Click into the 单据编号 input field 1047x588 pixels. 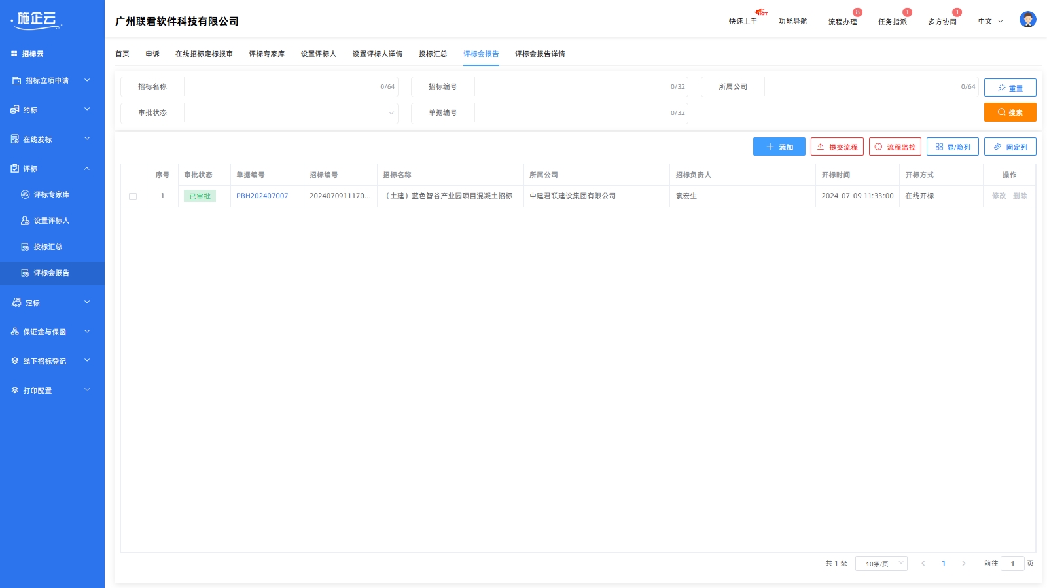[x=581, y=113]
